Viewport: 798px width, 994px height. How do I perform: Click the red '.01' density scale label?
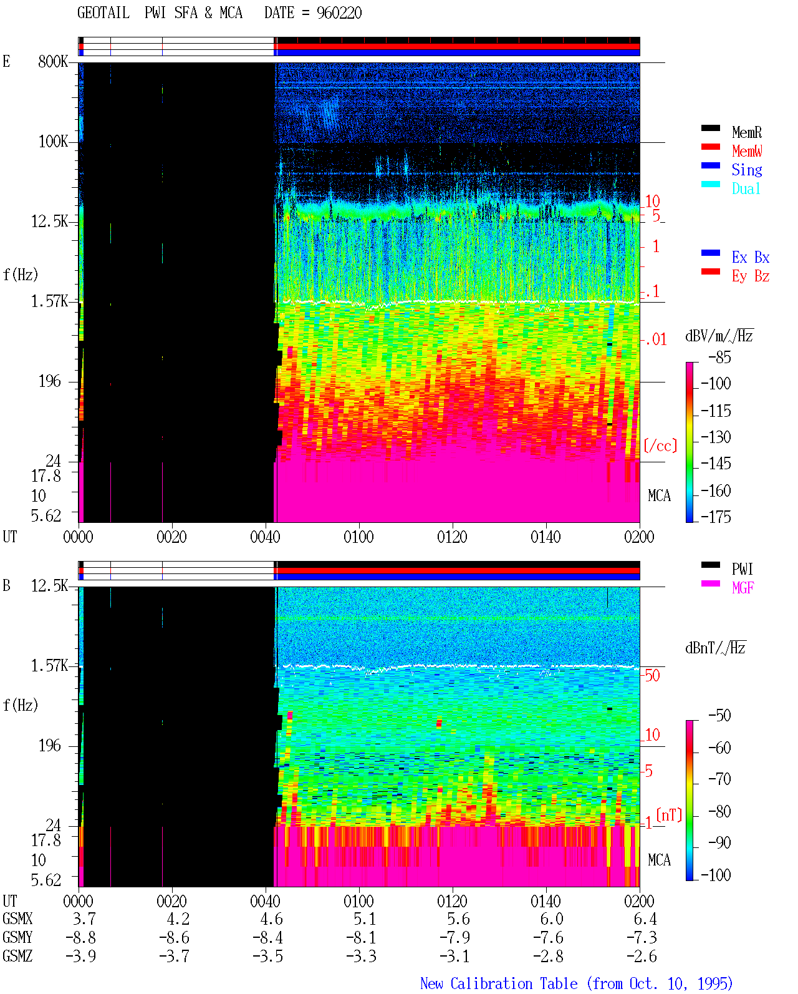[x=655, y=340]
